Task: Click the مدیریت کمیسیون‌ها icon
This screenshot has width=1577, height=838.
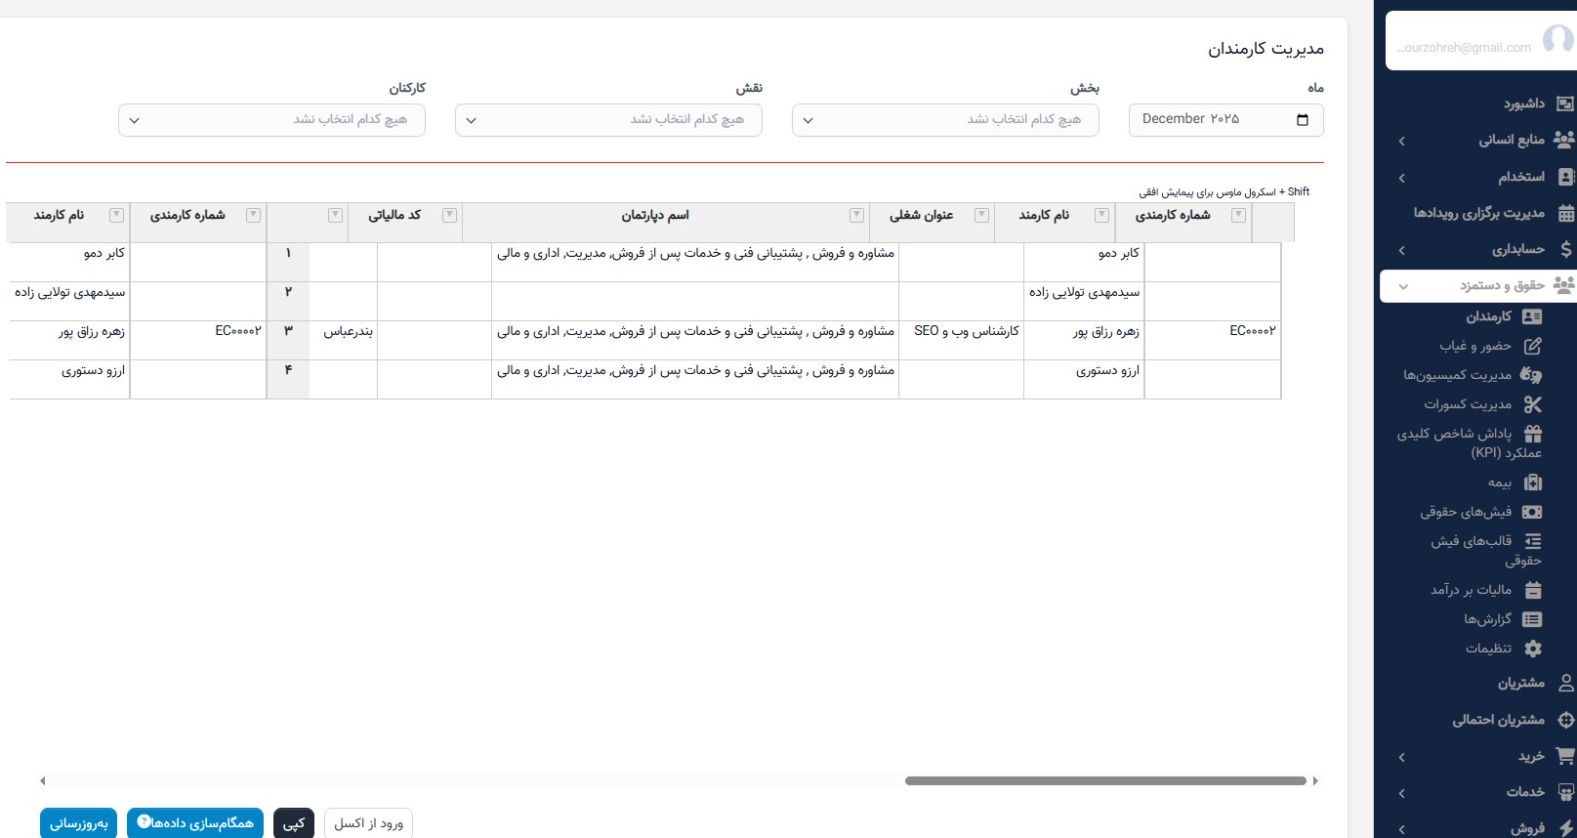Action: click(1531, 375)
